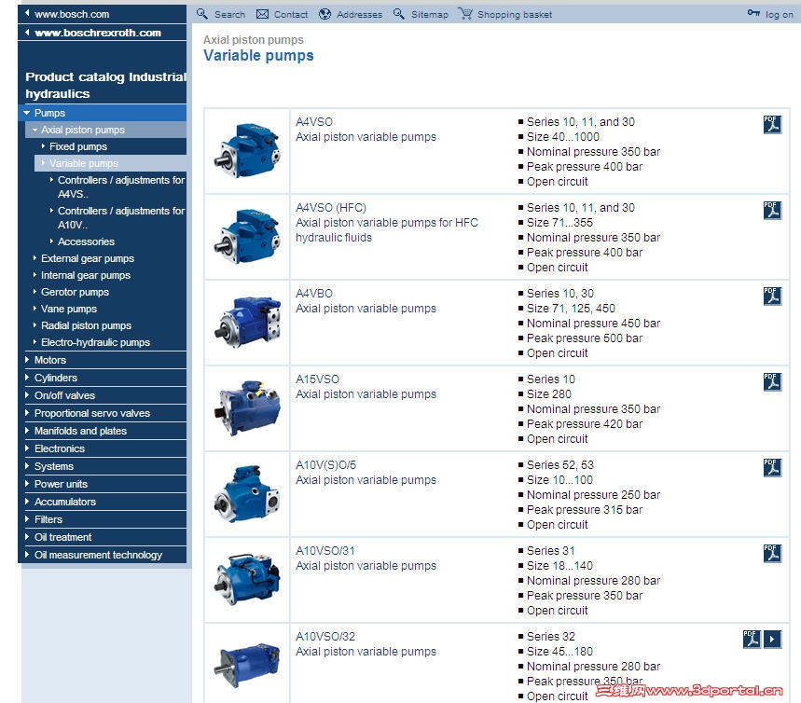Select Fixed pumps in sidebar

[x=78, y=146]
